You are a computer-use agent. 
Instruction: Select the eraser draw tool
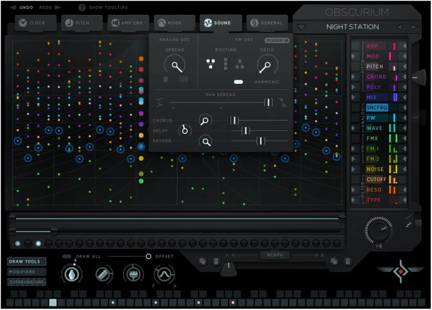[104, 274]
